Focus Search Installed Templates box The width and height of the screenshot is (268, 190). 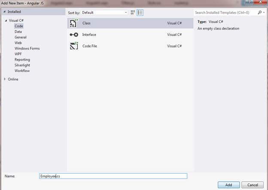tap(225, 12)
